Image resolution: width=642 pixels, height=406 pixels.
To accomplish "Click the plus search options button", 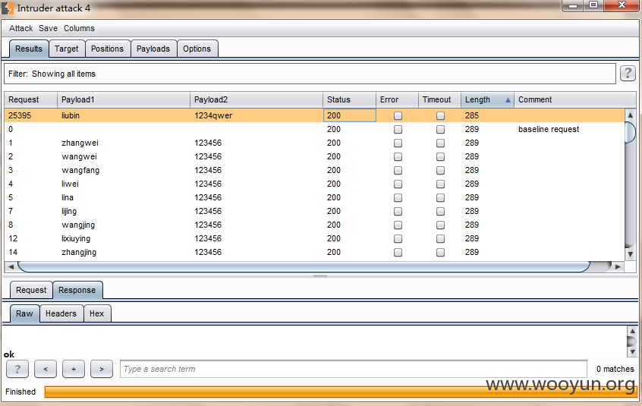I will [x=74, y=369].
